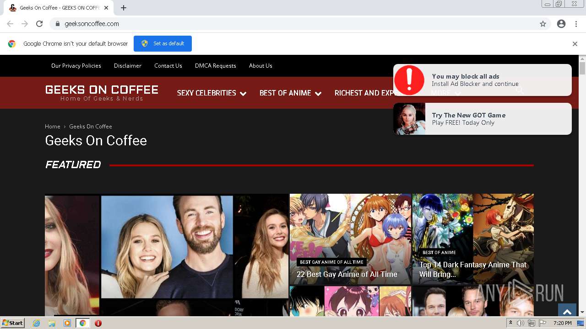Screen dimensions: 586x329
Task: Click the Home breadcrumb link
Action: [53, 127]
